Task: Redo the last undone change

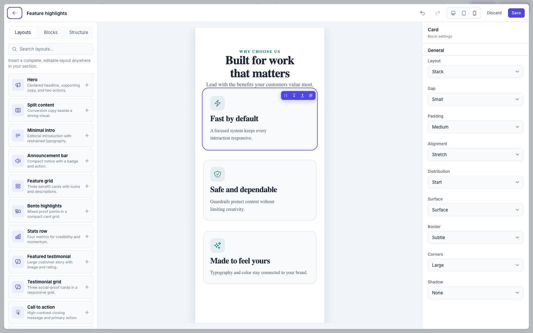Action: (x=438, y=13)
